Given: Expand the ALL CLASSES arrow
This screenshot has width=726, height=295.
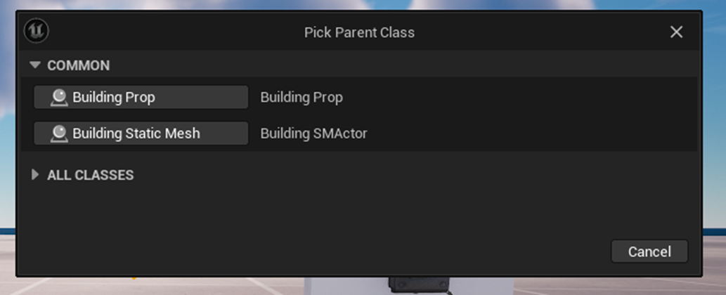Looking at the screenshot, I should click(x=35, y=175).
